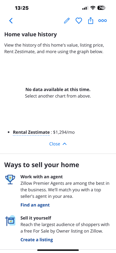The width and height of the screenshot is (116, 253).
Task: Follow the Find an agent link
Action: tap(35, 205)
